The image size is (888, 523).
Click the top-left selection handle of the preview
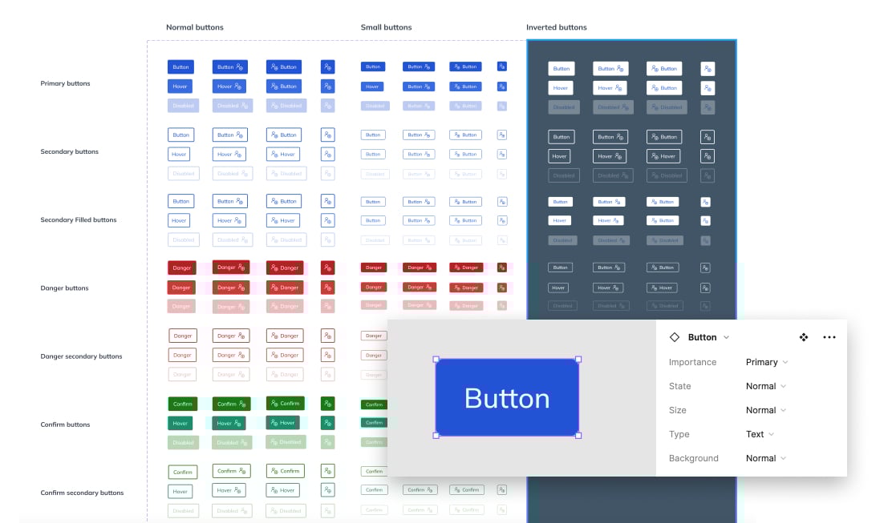pyautogui.click(x=436, y=359)
